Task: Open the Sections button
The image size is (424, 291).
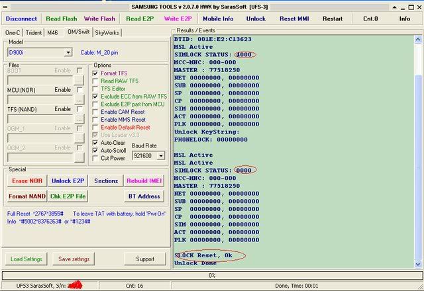Action: click(106, 181)
